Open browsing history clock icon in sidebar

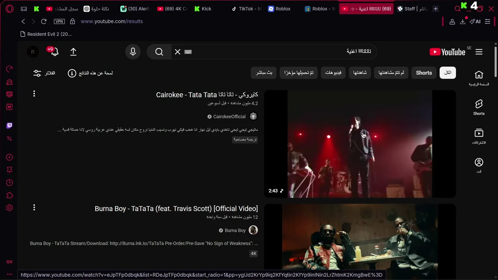click(10, 183)
